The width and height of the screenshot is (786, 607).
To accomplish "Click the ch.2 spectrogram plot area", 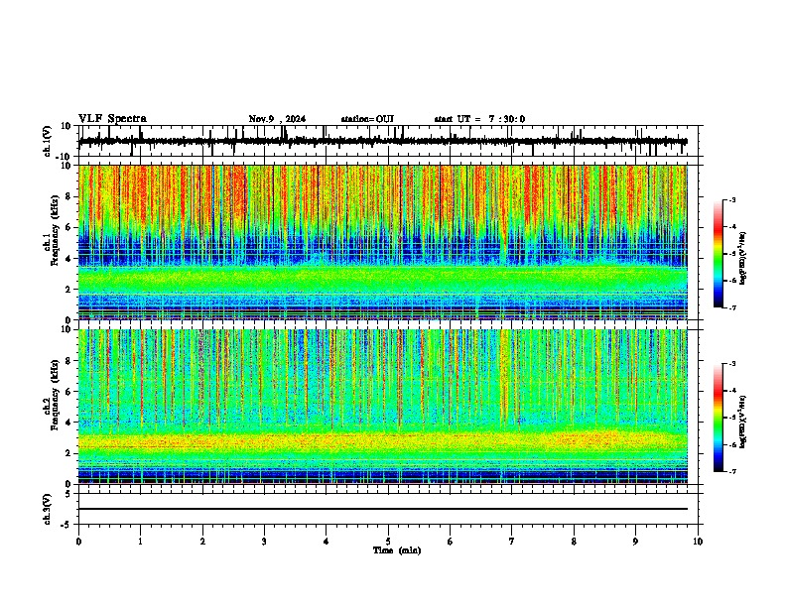I will (x=382, y=407).
